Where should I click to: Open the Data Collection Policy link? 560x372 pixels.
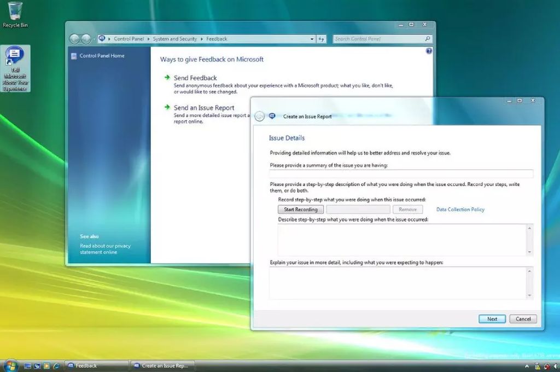point(460,210)
